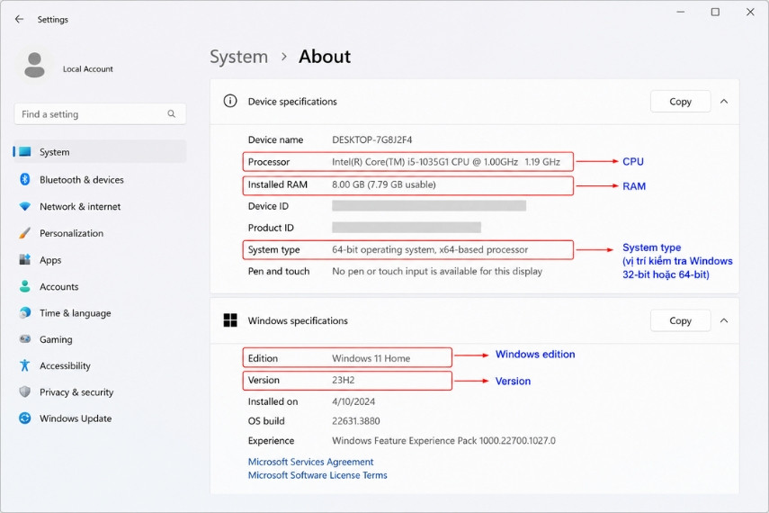The width and height of the screenshot is (769, 513).
Task: Select Time & language in sidebar
Action: click(x=100, y=312)
